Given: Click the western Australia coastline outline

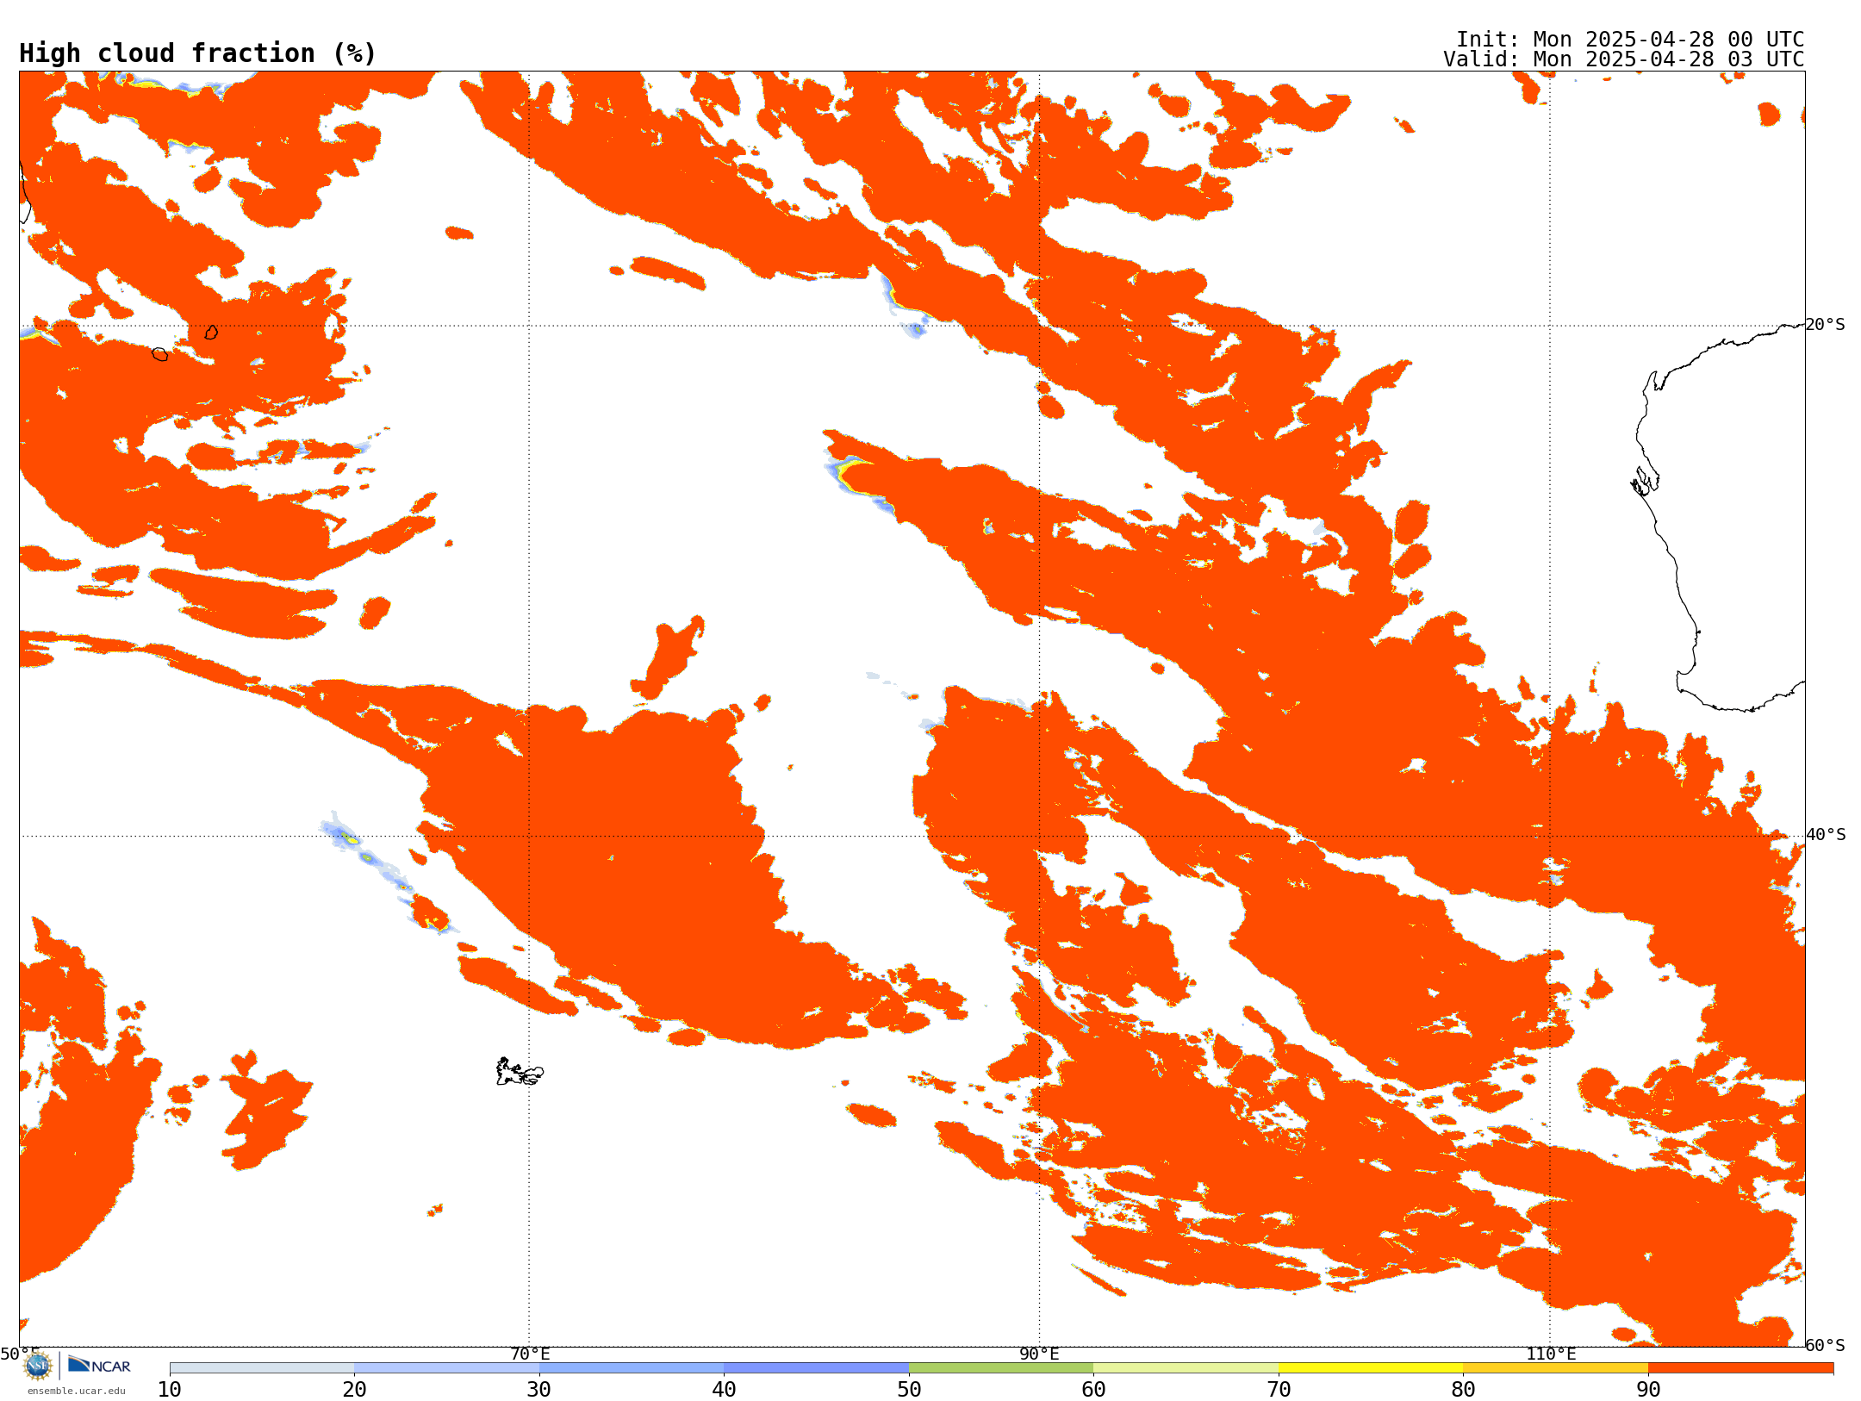Looking at the screenshot, I should [1719, 517].
